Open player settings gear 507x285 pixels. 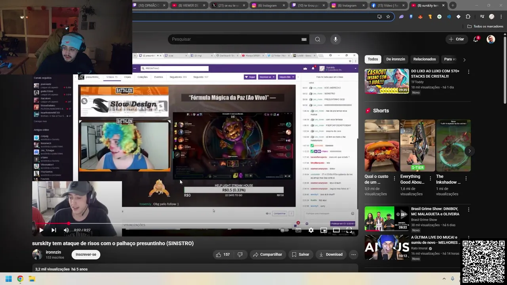311,230
